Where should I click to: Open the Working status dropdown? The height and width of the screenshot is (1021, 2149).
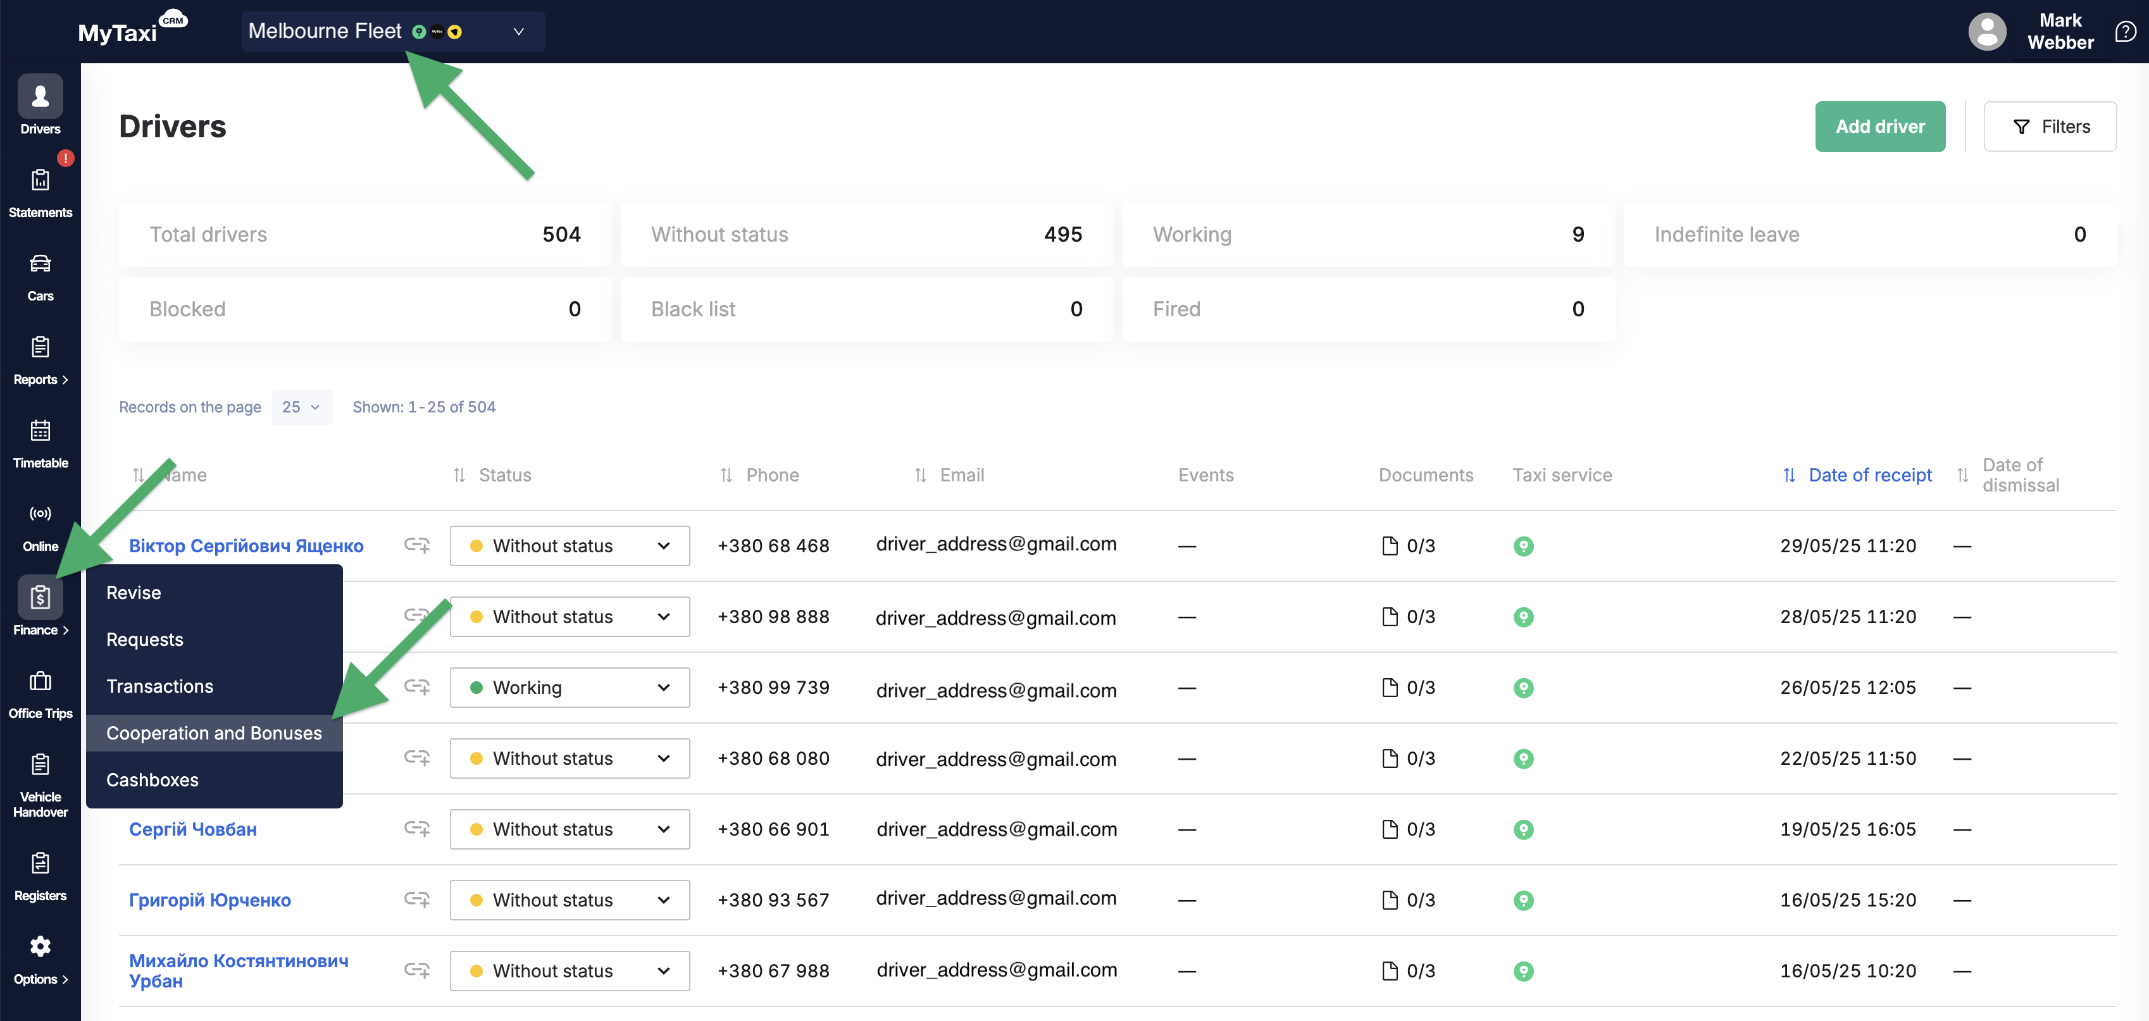570,688
